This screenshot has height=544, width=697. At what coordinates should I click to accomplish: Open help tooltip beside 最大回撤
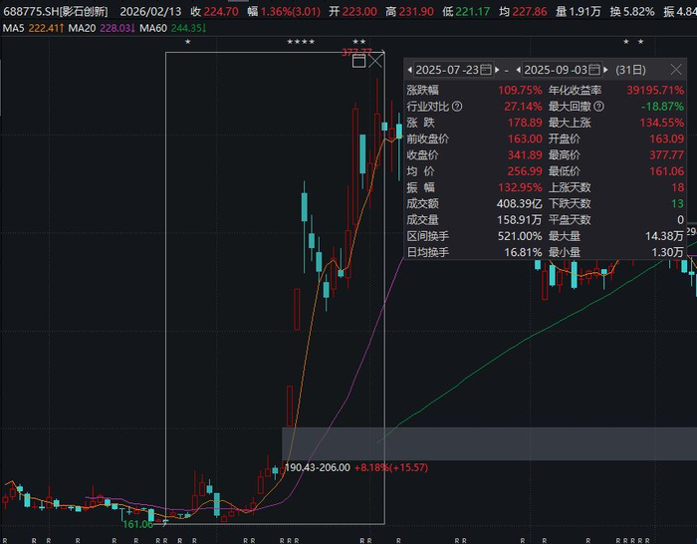tap(598, 107)
